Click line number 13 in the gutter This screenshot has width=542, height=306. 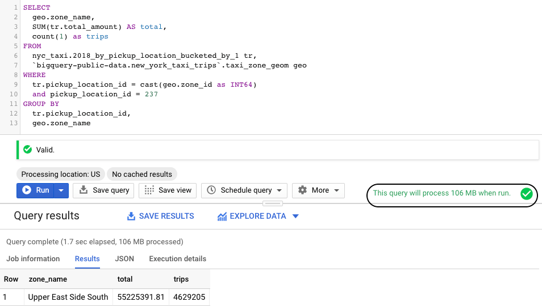(x=14, y=123)
